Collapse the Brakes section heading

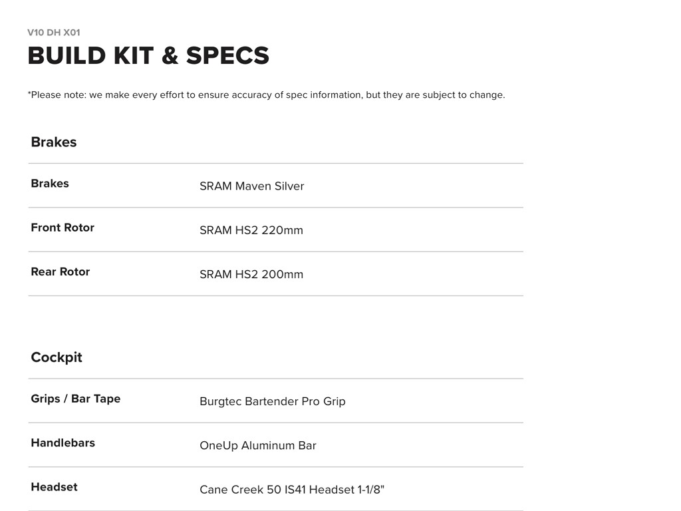coord(54,142)
